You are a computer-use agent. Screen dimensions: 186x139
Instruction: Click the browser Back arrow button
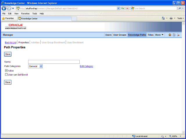point(4,8)
